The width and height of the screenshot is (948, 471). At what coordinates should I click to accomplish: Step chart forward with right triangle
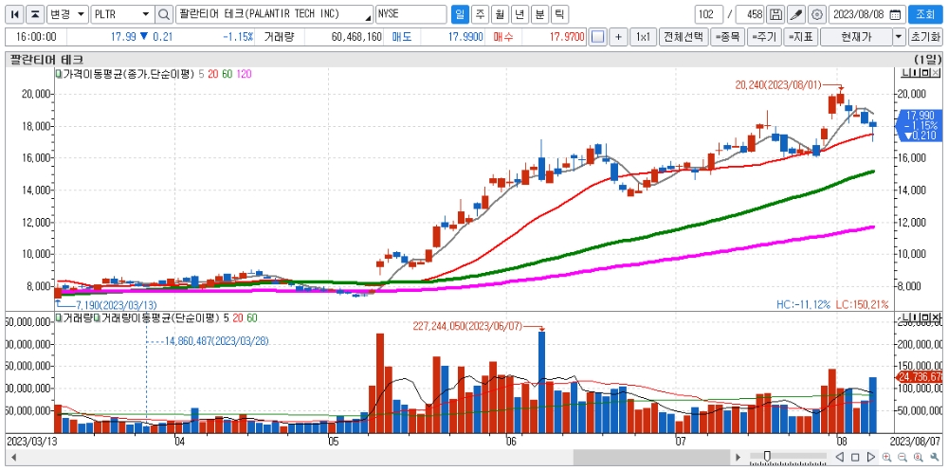tap(871, 457)
